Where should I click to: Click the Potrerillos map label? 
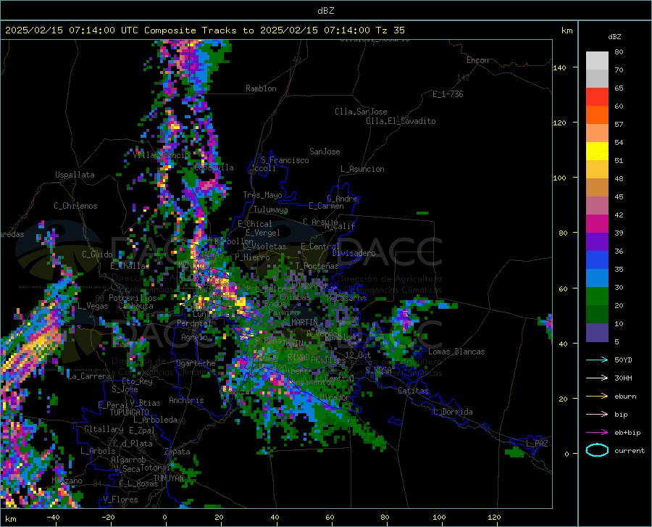(133, 298)
